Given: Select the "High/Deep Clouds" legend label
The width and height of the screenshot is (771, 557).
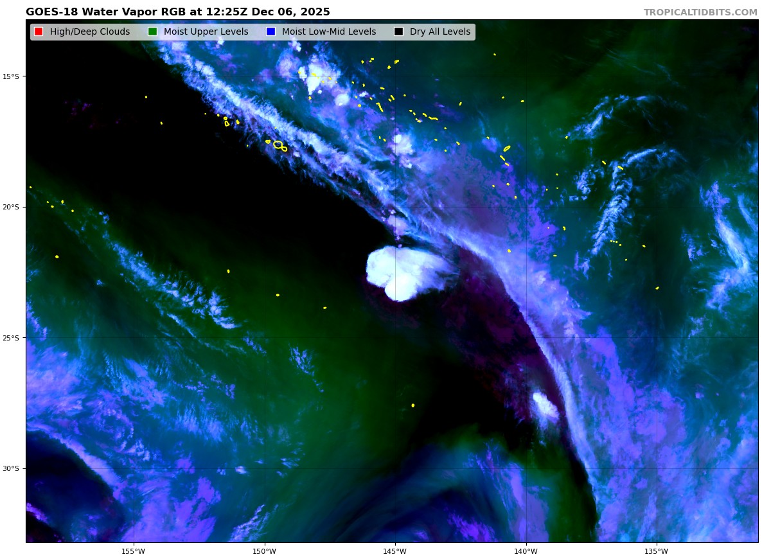Looking at the screenshot, I should click(89, 31).
